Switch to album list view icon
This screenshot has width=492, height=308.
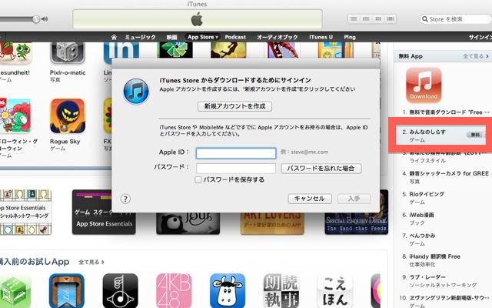point(366,19)
